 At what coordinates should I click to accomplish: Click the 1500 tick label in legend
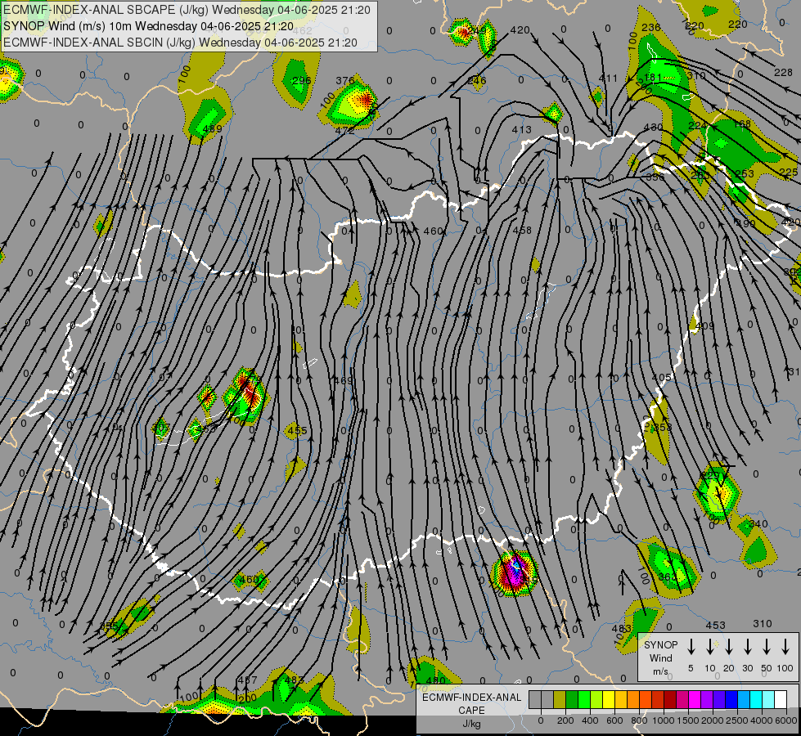[688, 720]
